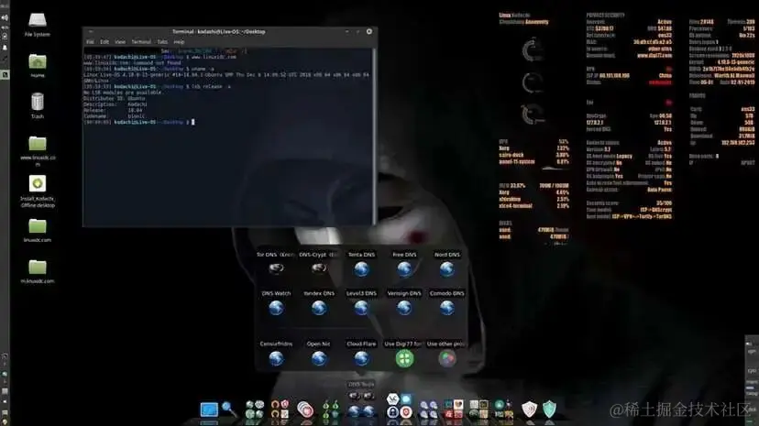Click the DNS Tools globes group in the dock

[361, 405]
